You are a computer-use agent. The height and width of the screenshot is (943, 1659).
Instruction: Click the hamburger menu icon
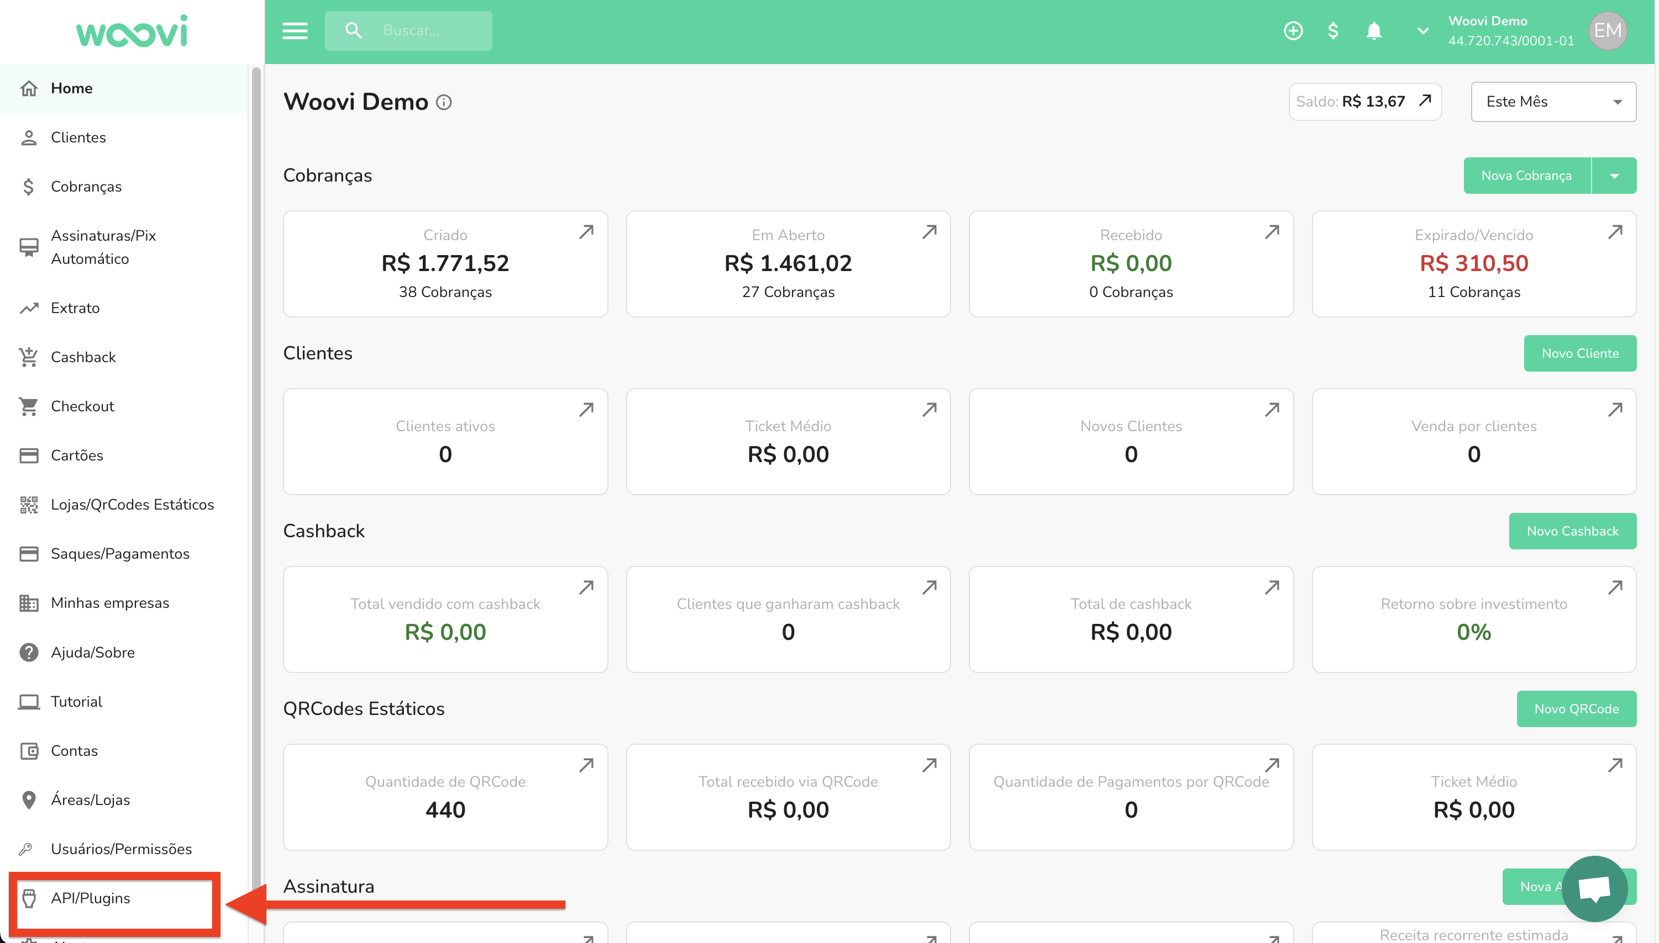(x=295, y=30)
